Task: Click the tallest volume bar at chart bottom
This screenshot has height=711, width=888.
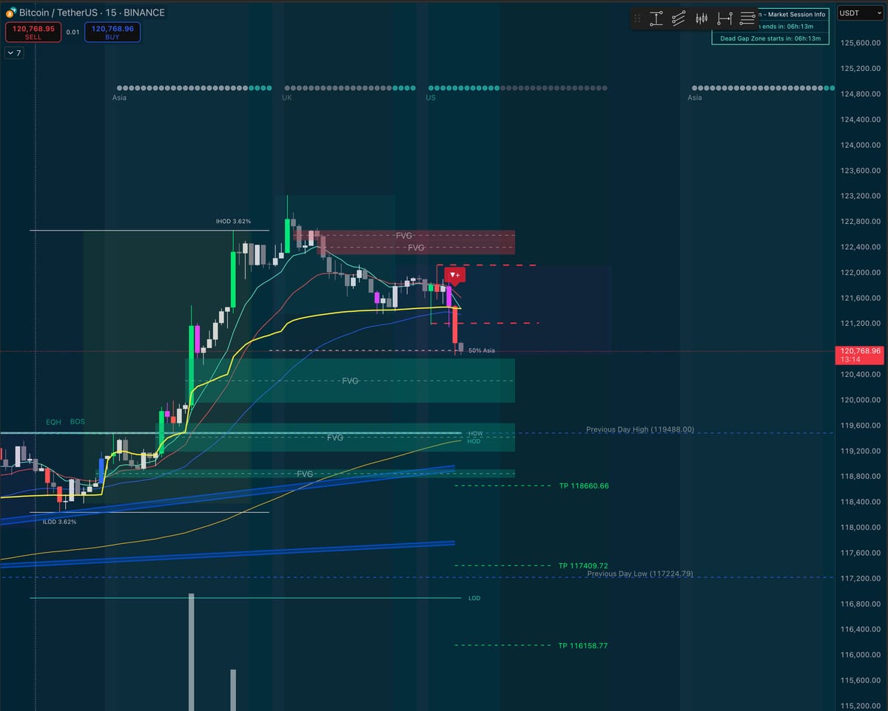Action: pyautogui.click(x=192, y=651)
